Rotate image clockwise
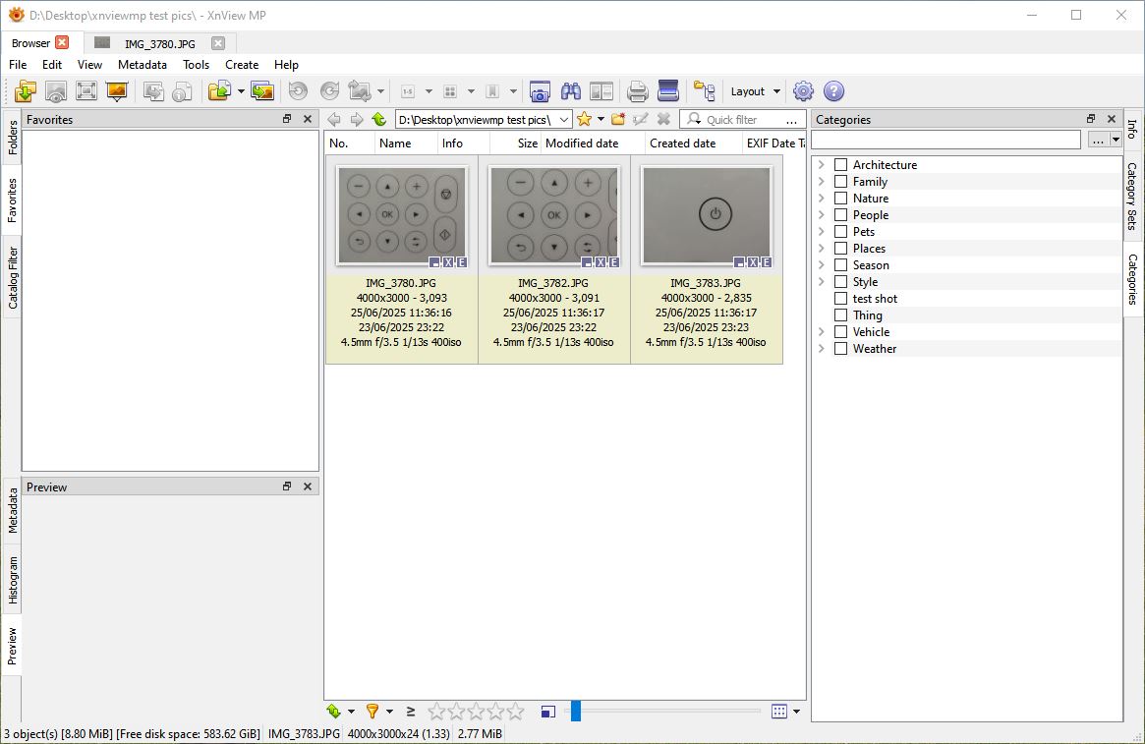This screenshot has width=1145, height=744. tap(329, 91)
